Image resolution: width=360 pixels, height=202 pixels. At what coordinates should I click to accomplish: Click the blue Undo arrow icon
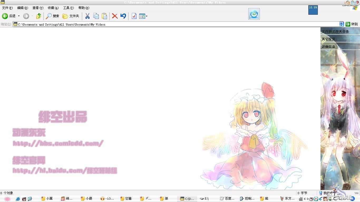tap(123, 16)
